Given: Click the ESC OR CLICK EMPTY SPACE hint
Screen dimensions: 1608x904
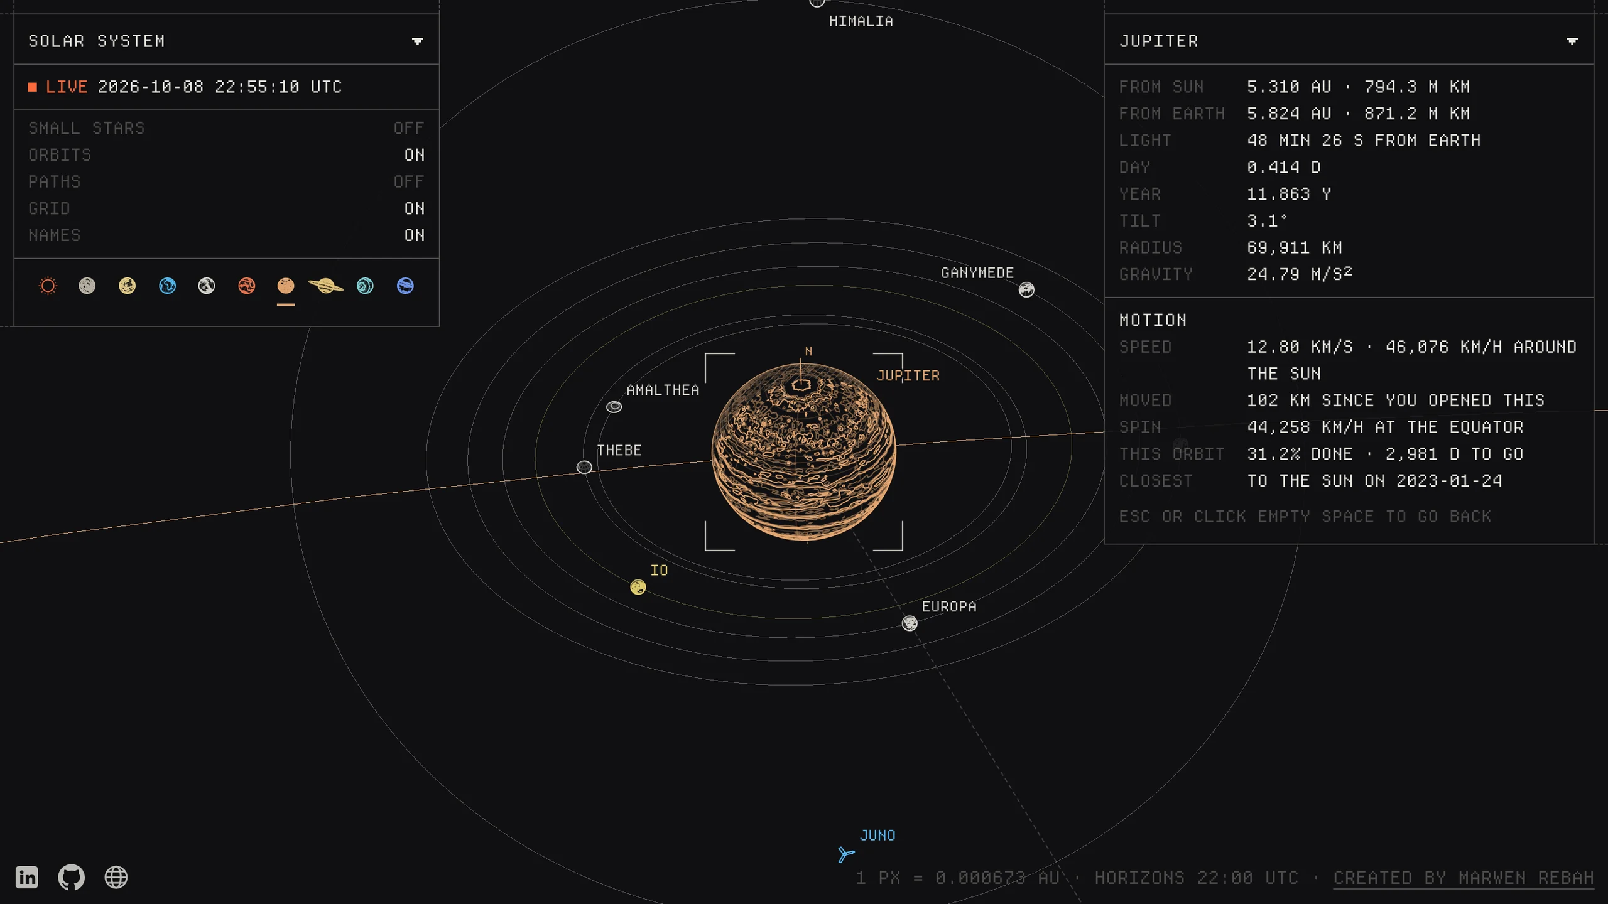Looking at the screenshot, I should click(1305, 517).
